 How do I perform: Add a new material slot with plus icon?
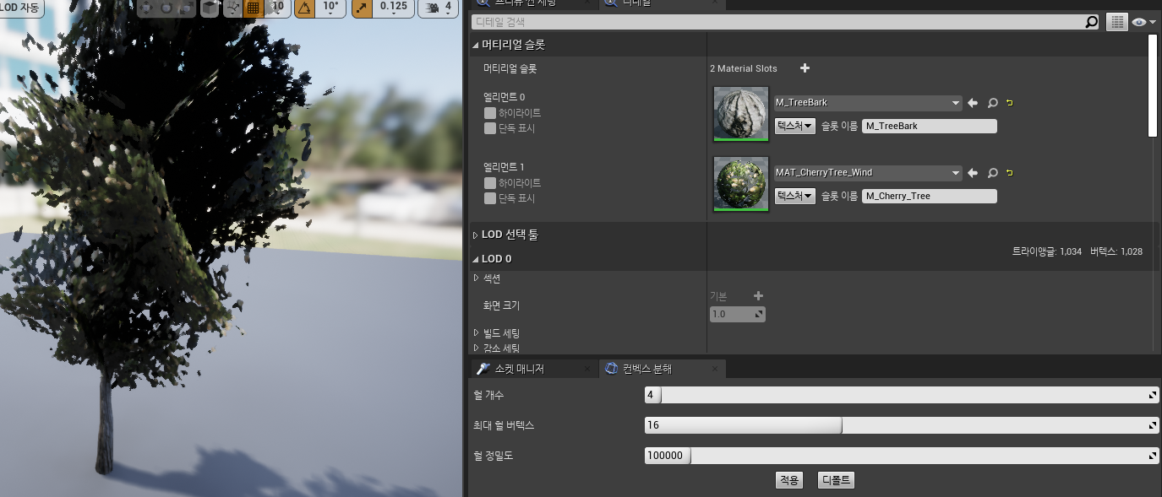click(805, 68)
